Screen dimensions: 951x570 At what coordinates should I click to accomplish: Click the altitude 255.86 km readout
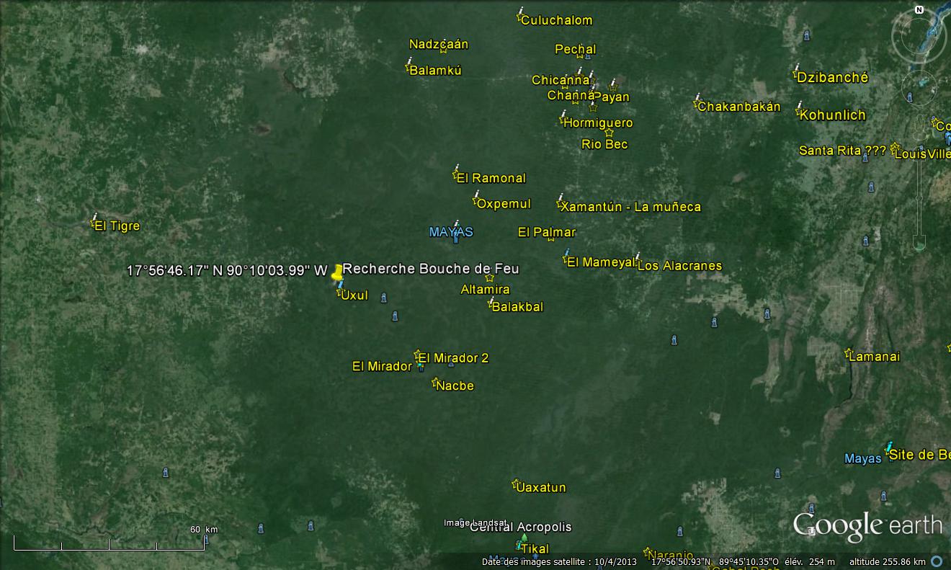tap(888, 561)
